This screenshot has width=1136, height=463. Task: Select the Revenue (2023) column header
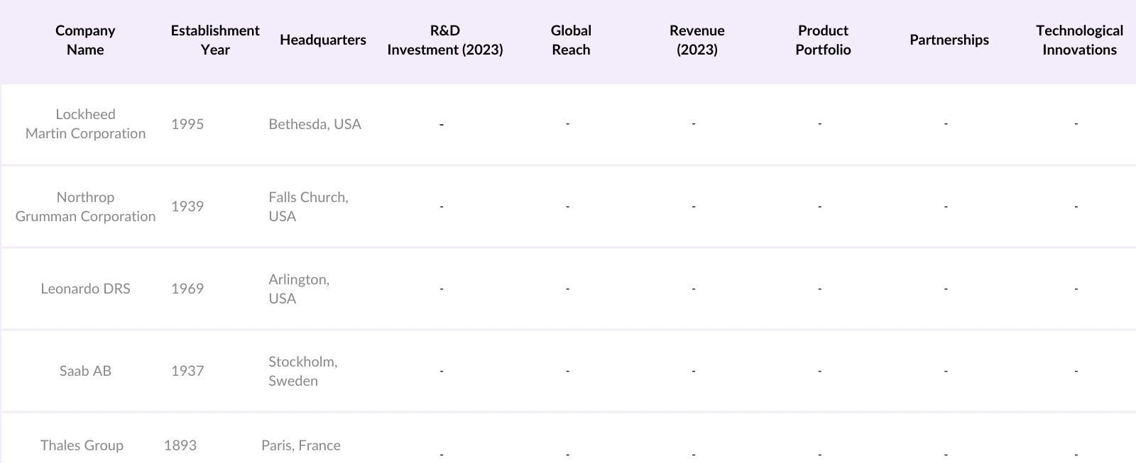697,40
